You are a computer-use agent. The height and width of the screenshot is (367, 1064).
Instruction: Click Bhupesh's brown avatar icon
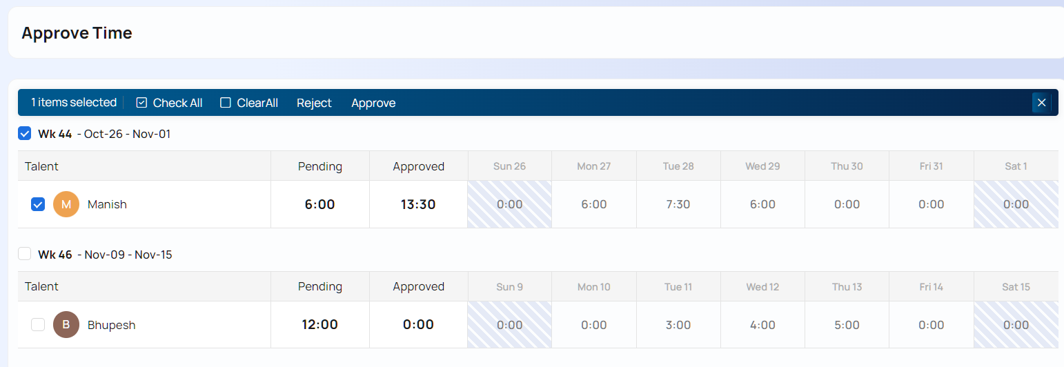[66, 325]
